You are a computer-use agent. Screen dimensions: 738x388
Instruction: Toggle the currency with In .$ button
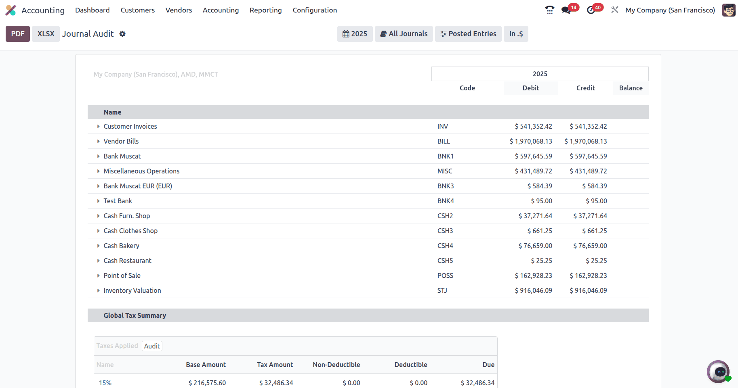click(516, 34)
